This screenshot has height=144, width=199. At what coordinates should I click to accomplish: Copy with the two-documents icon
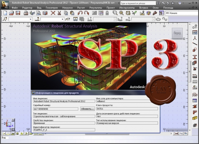click(66, 13)
